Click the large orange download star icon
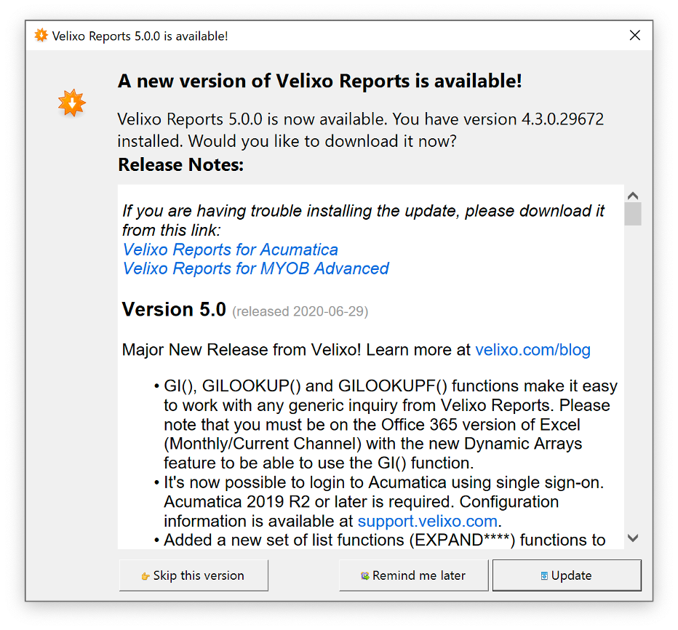Screen dimensions: 678x630 [72, 103]
